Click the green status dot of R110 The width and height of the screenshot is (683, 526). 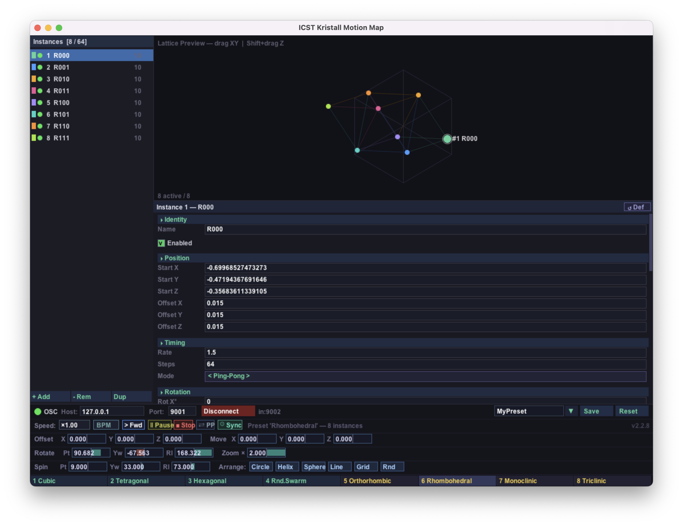tap(40, 126)
